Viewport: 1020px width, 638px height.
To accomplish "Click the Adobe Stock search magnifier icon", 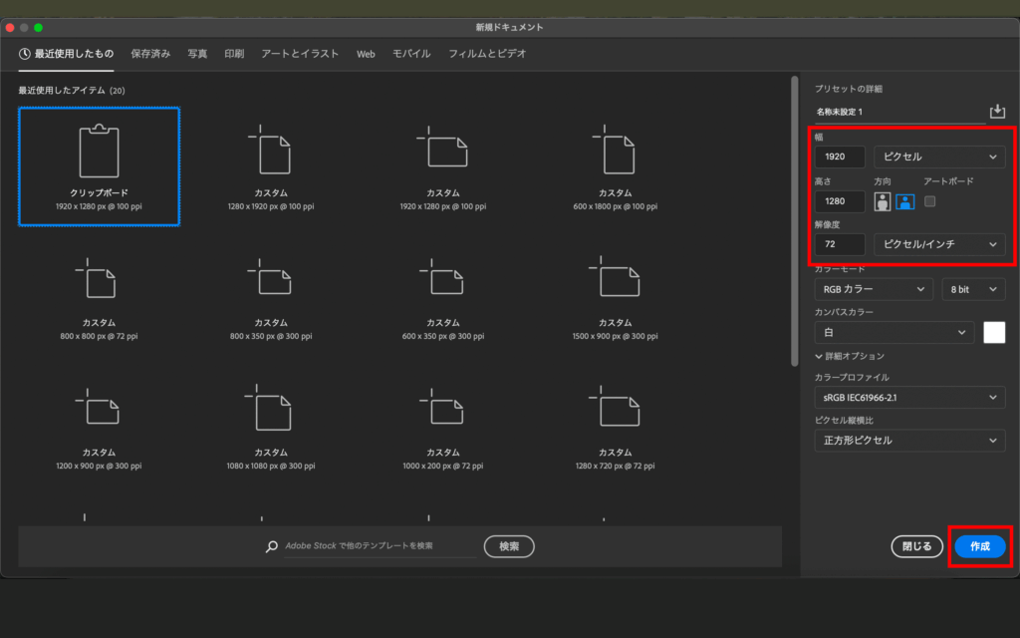I will tap(271, 546).
